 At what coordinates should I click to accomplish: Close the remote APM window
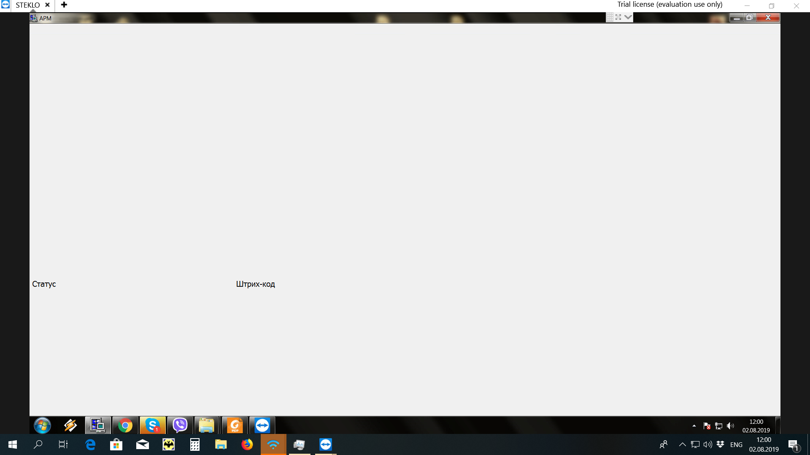(x=768, y=18)
